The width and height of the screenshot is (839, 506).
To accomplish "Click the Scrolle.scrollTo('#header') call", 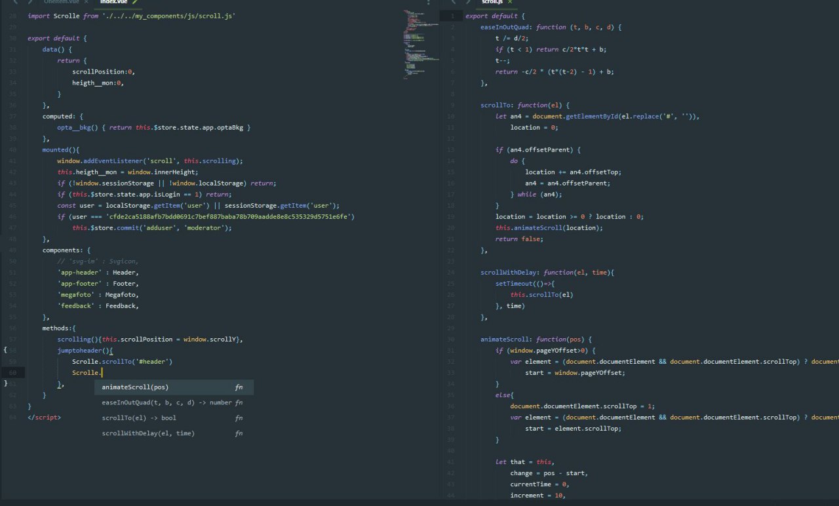I will click(x=122, y=361).
